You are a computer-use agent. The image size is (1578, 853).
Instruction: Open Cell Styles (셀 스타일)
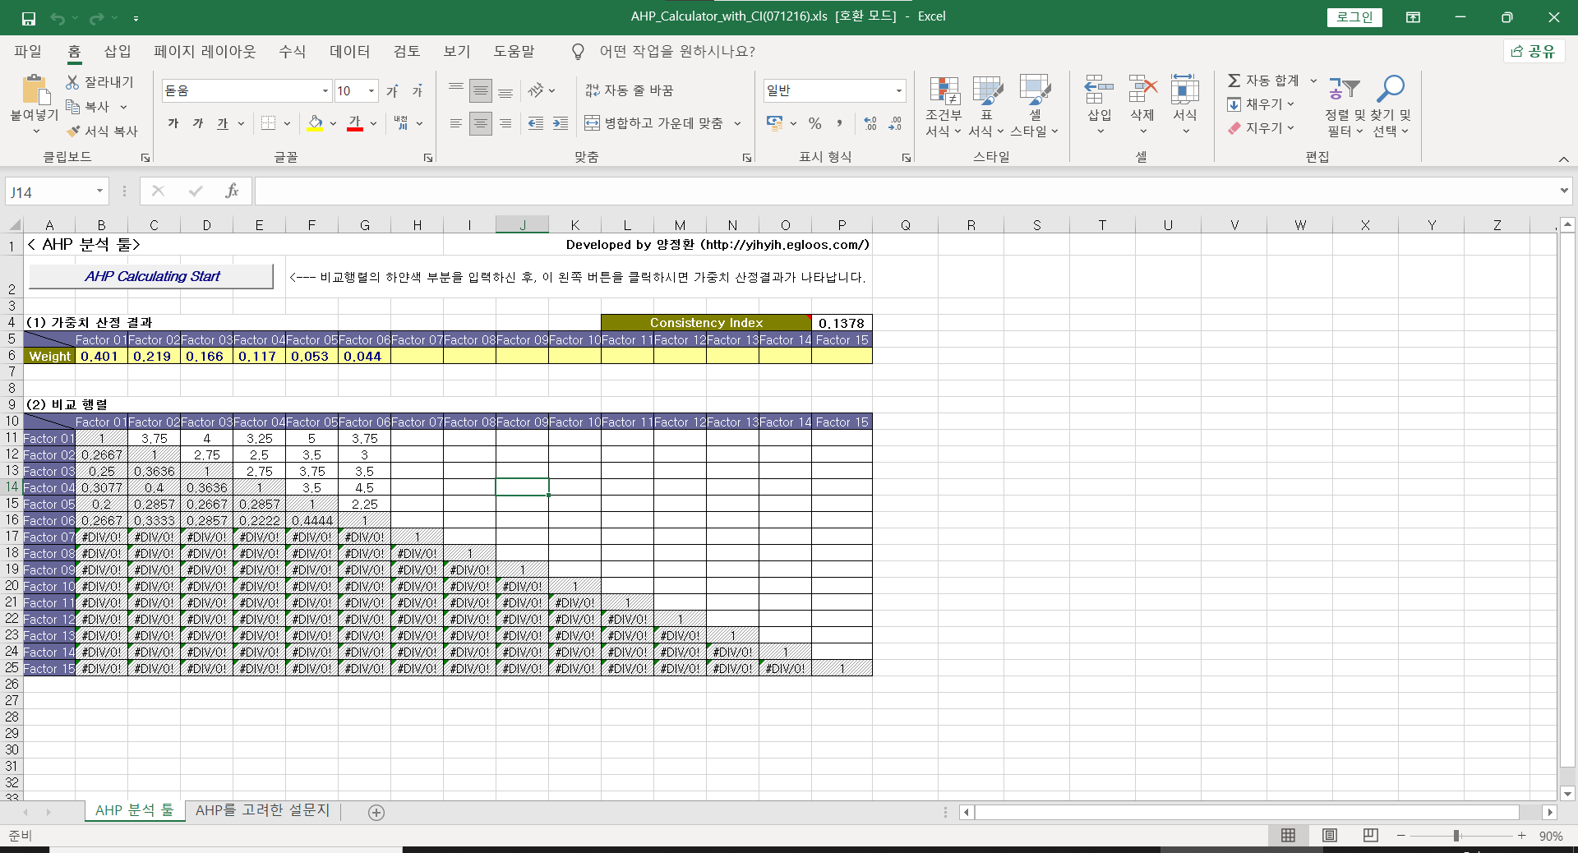[1035, 107]
